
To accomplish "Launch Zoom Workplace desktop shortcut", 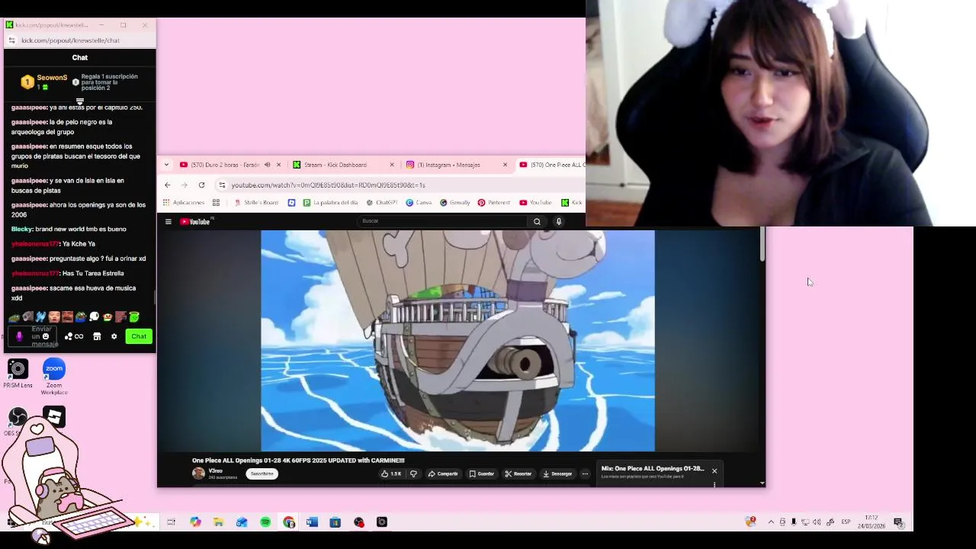I will click(54, 376).
